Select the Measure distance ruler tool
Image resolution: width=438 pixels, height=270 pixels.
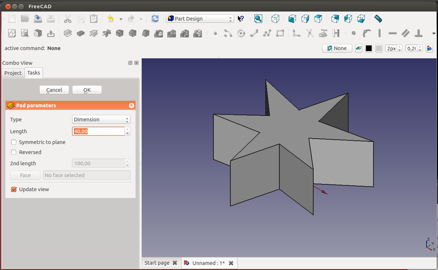point(378,19)
